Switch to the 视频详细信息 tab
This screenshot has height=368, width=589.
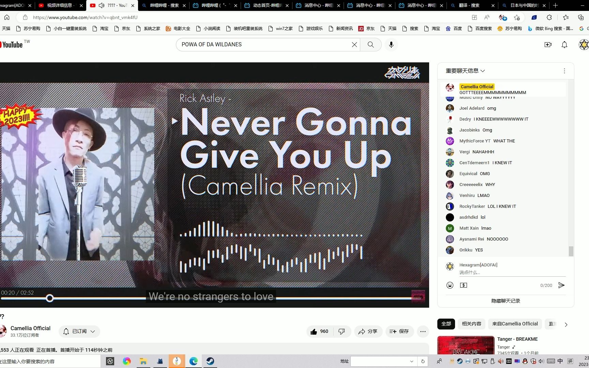click(x=60, y=5)
